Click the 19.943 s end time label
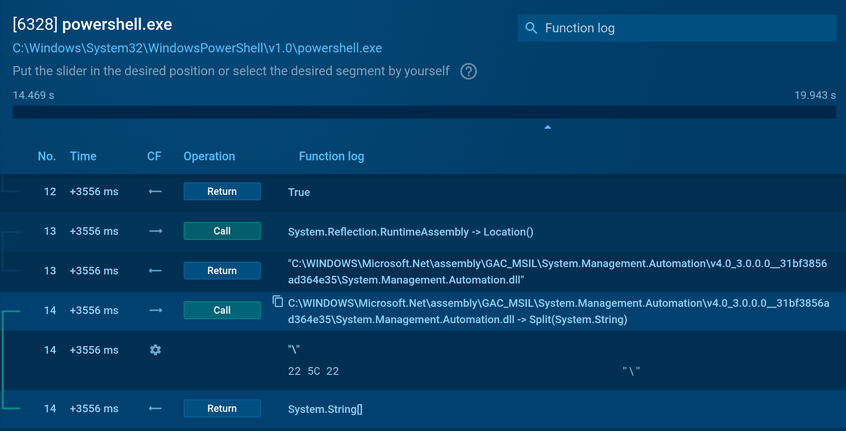The height and width of the screenshot is (431, 846). 815,95
